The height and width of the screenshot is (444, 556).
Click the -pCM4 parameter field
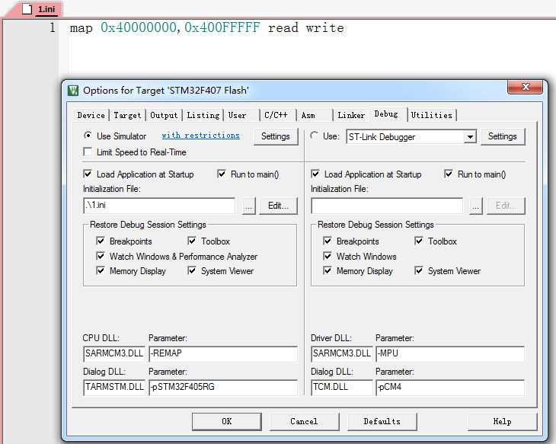click(x=450, y=387)
